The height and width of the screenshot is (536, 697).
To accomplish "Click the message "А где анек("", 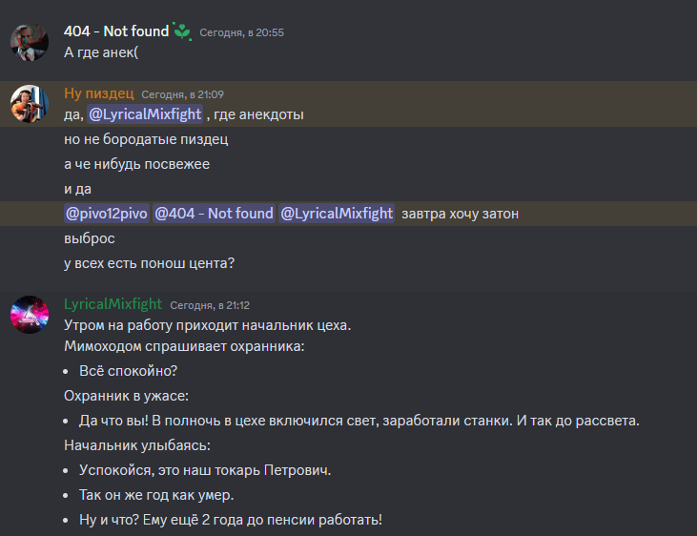I will point(101,52).
